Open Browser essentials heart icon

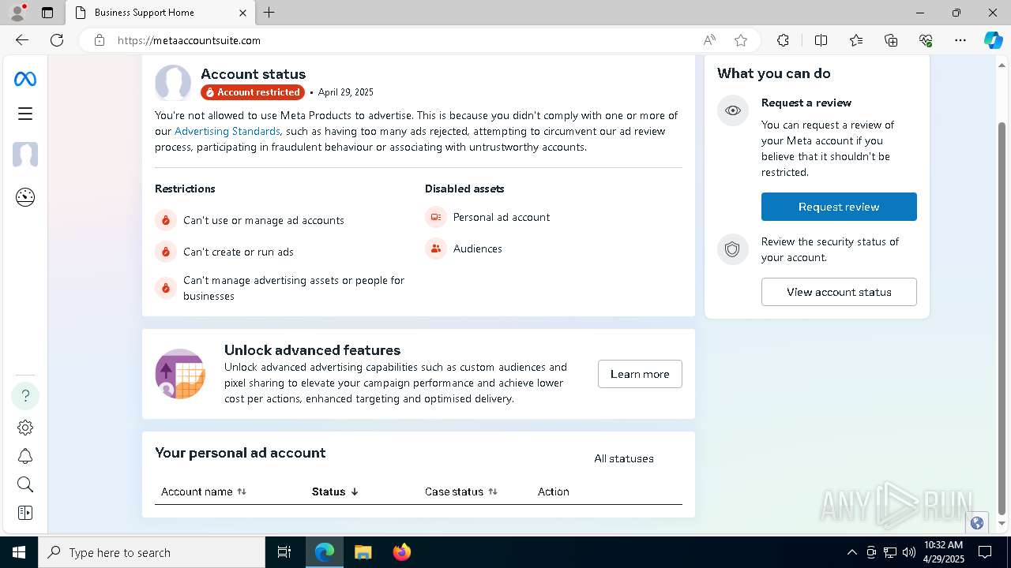926,40
